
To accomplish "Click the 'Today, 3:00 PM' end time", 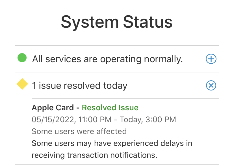I will (148, 120).
